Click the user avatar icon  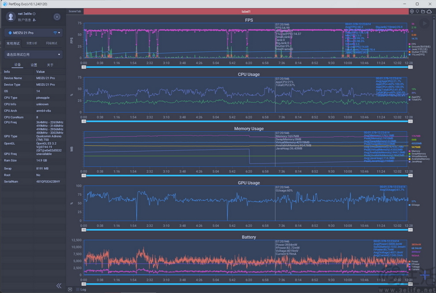pyautogui.click(x=11, y=16)
